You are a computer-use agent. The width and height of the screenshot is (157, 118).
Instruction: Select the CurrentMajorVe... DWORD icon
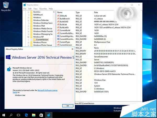click(x=58, y=36)
